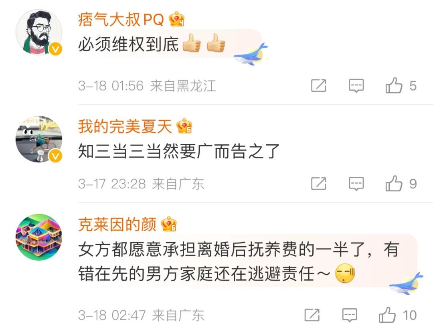Share the 克莱因的颜 comment
The width and height of the screenshot is (433, 332).
pos(312,315)
